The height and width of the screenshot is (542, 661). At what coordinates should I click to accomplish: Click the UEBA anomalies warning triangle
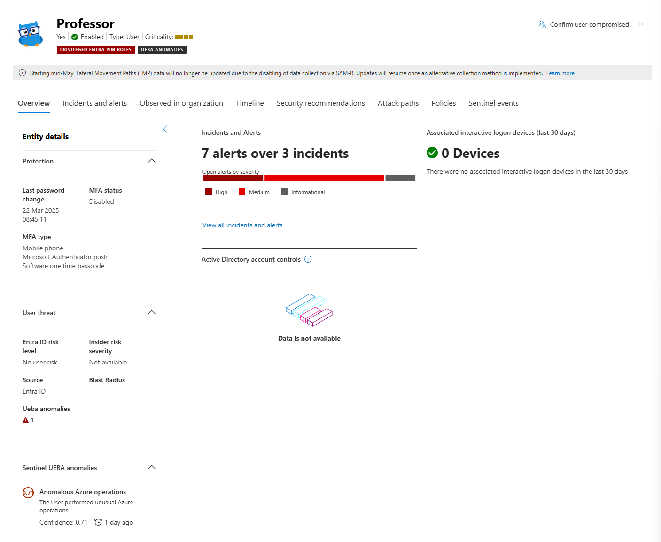click(26, 420)
